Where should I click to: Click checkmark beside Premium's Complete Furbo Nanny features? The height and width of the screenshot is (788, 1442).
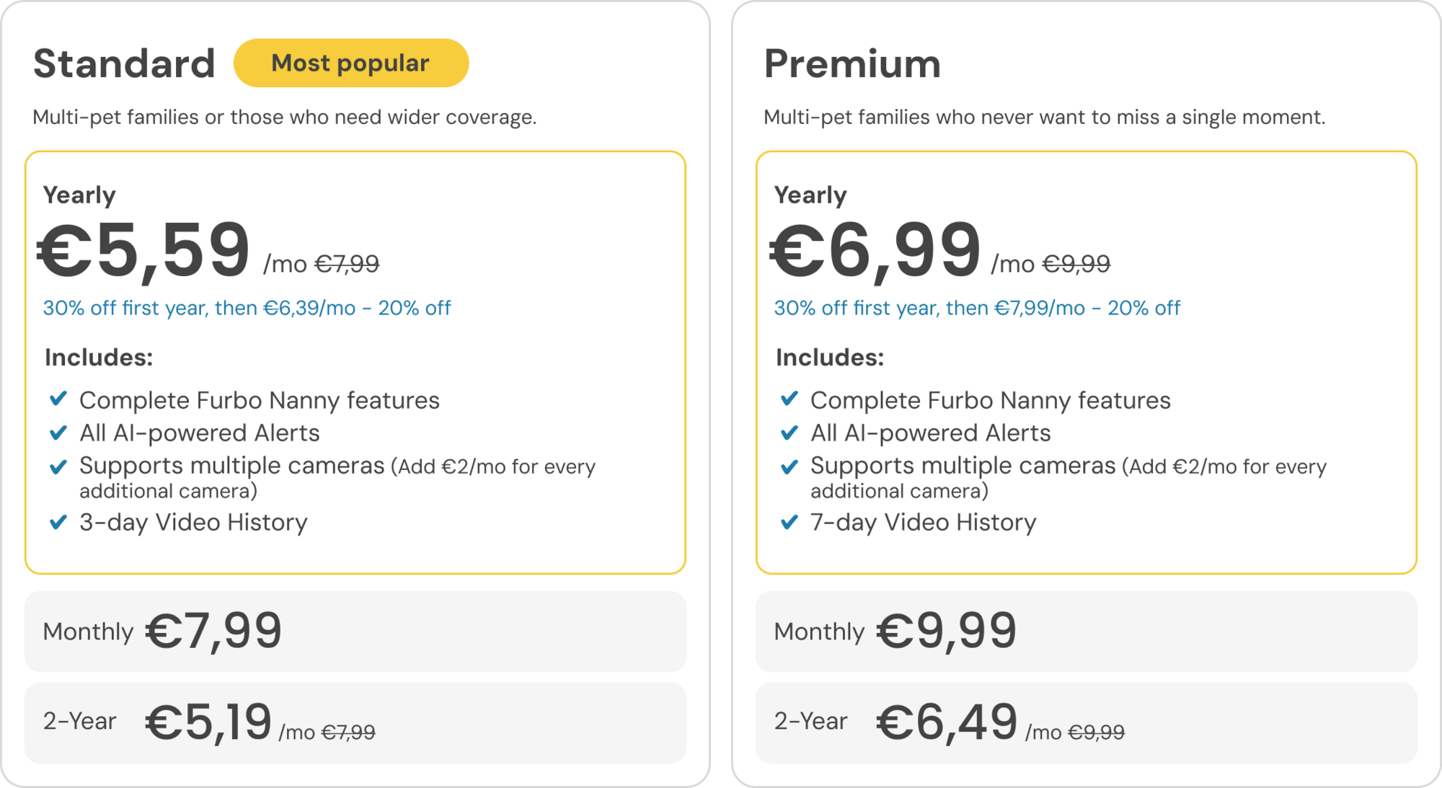pos(789,399)
